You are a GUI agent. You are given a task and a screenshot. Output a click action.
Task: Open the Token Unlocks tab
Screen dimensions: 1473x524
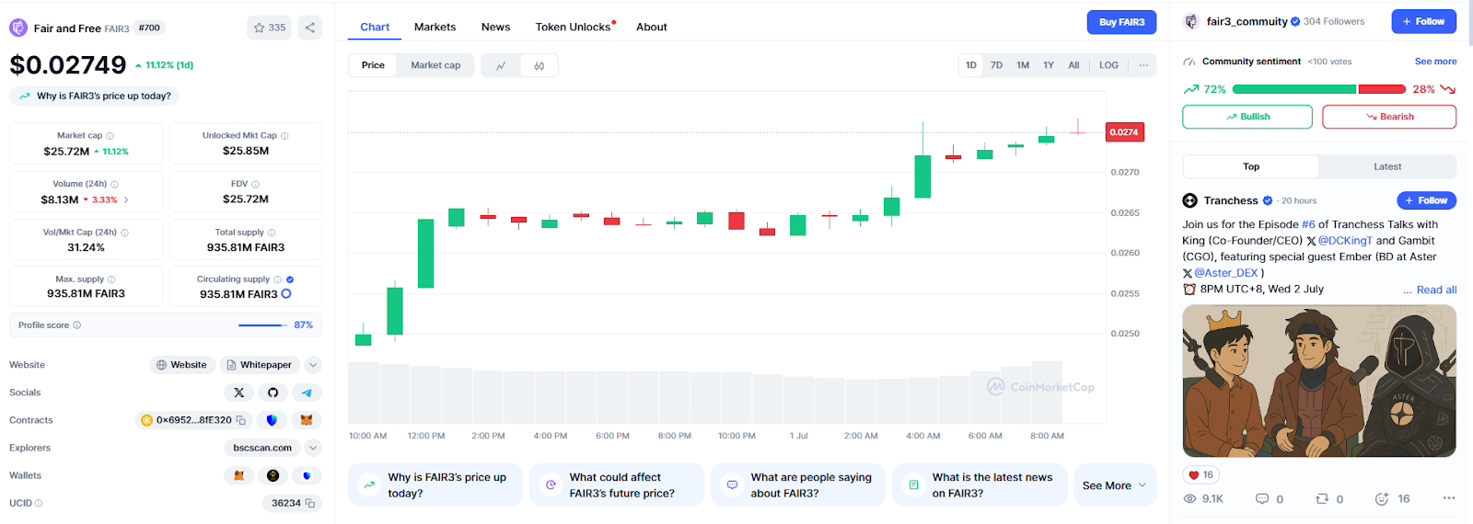574,27
